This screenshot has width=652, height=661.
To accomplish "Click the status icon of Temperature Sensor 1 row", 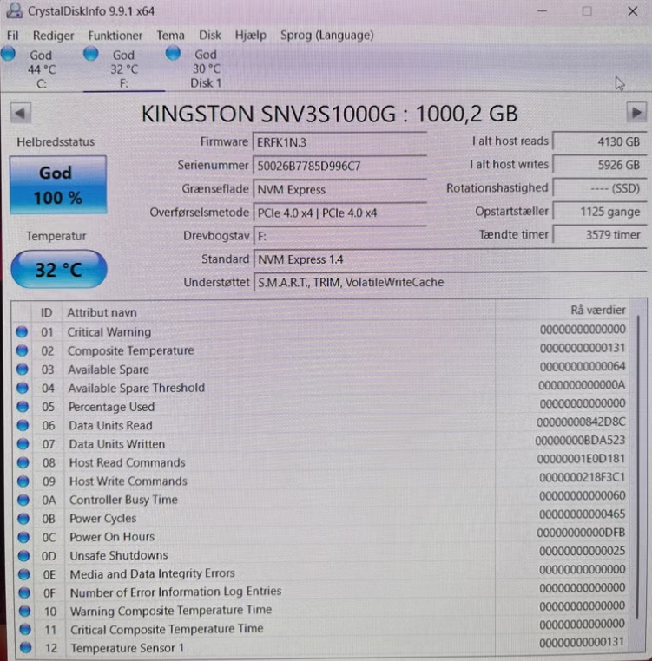I will click(x=26, y=647).
